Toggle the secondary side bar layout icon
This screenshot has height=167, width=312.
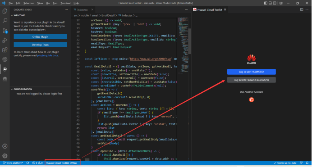[x=275, y=3]
